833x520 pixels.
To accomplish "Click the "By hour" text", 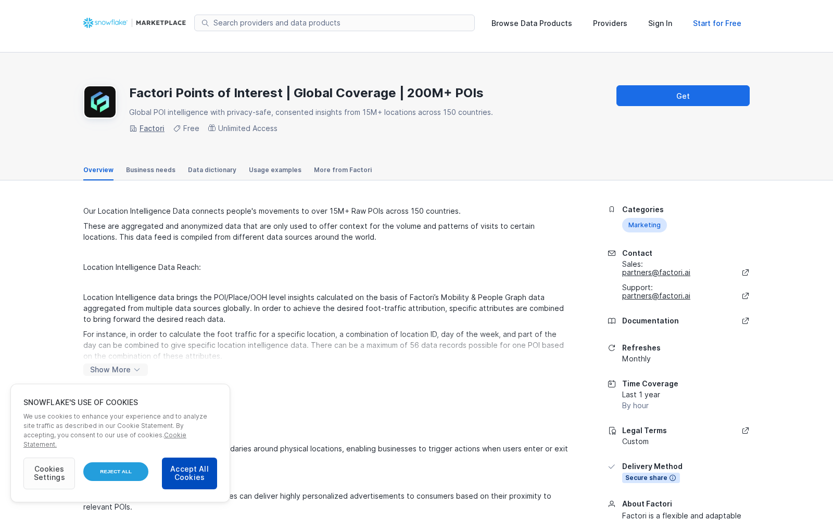I will (x=635, y=406).
